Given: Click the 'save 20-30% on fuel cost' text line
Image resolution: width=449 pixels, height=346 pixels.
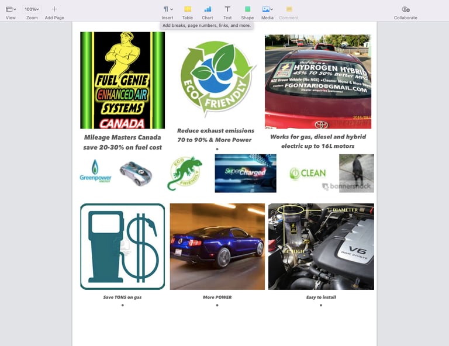Looking at the screenshot, I should (x=123, y=147).
